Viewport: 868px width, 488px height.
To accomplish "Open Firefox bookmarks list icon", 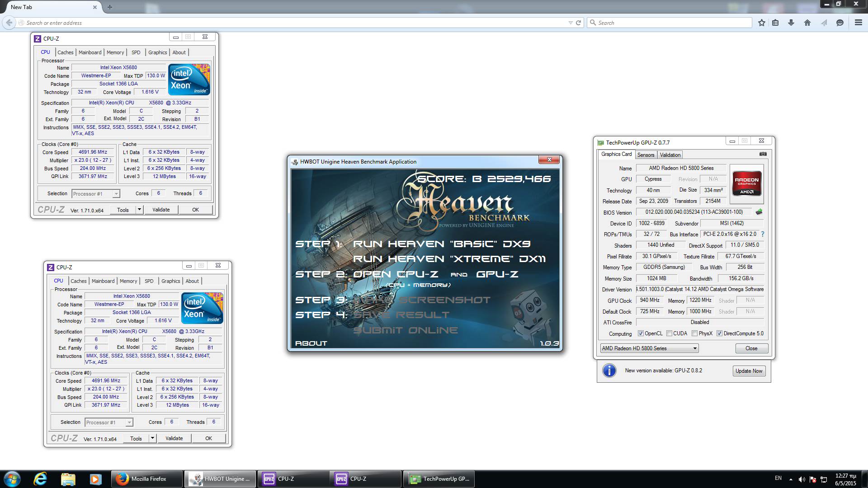I will (x=775, y=23).
